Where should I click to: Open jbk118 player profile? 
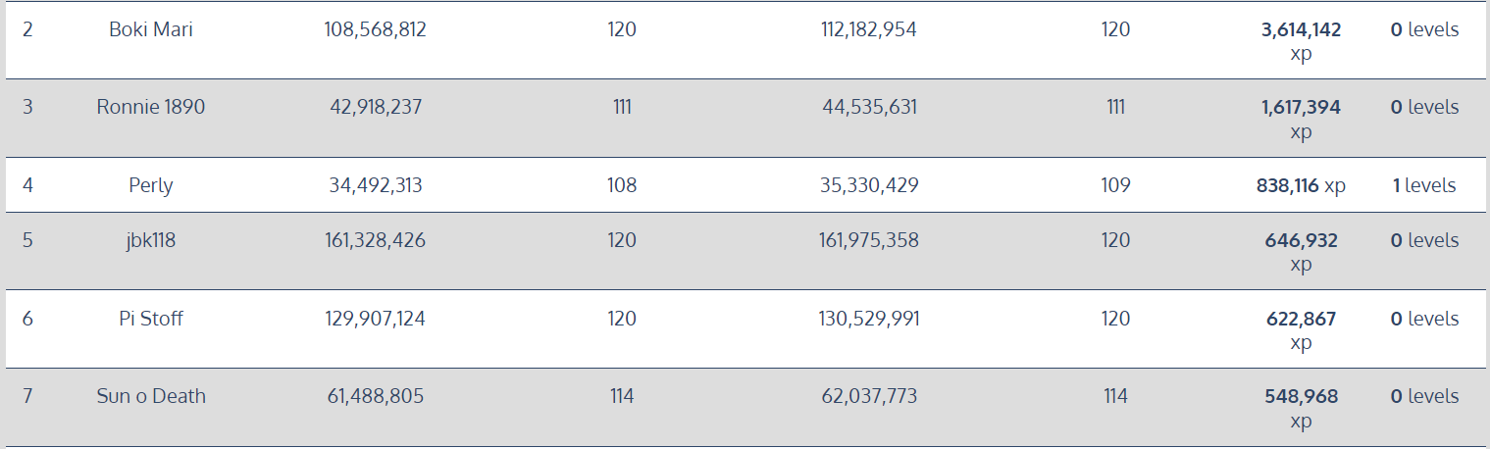[151, 240]
